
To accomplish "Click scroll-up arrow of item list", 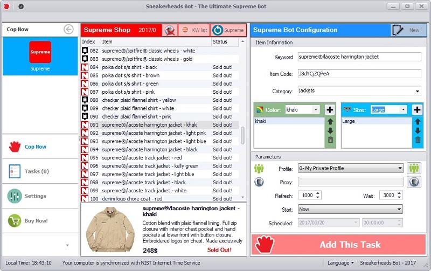I will coord(242,42).
